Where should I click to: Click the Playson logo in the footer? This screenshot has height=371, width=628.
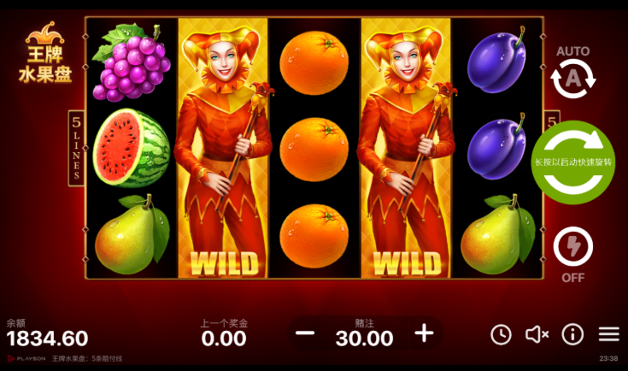pyautogui.click(x=26, y=358)
